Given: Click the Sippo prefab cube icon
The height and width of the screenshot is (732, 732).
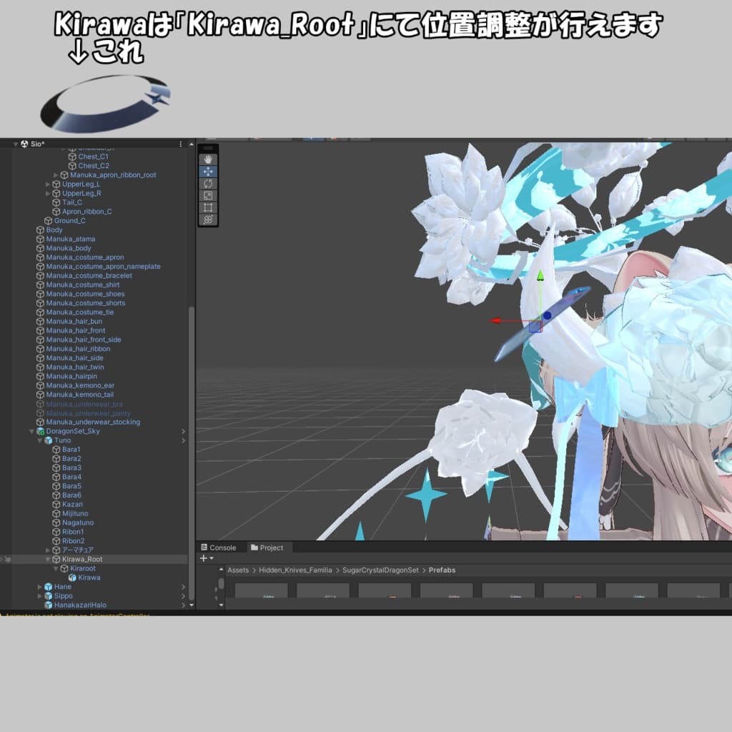Looking at the screenshot, I should pos(49,595).
